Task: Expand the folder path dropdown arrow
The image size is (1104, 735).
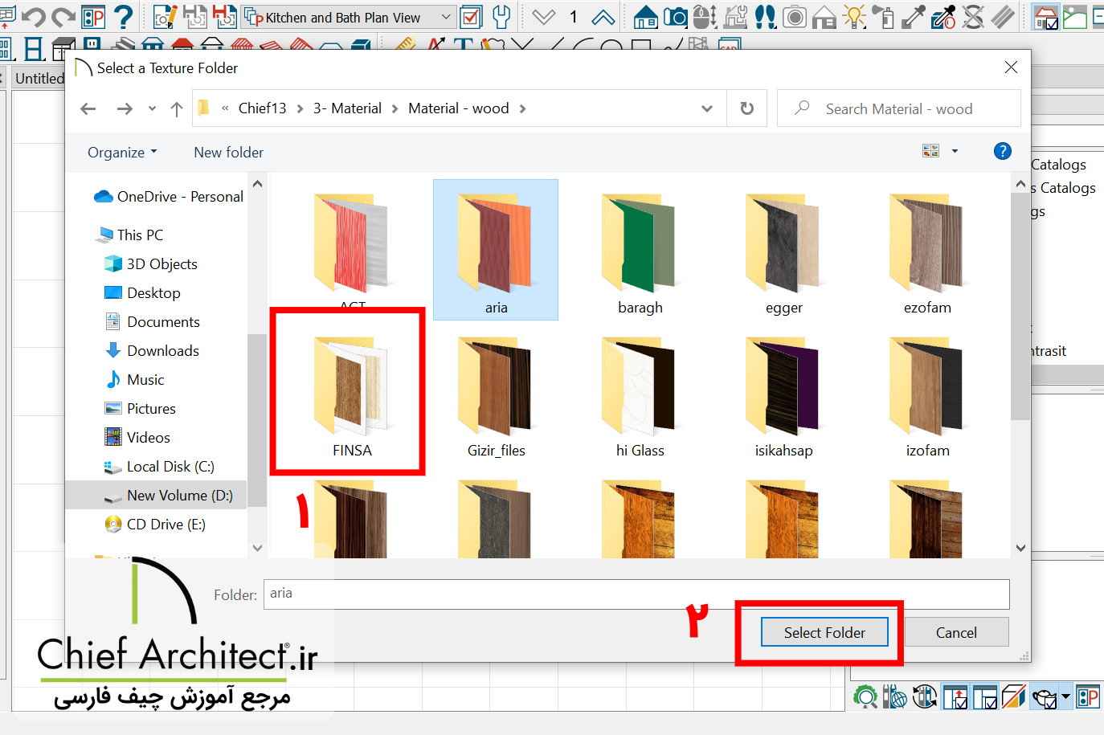Action: point(706,108)
